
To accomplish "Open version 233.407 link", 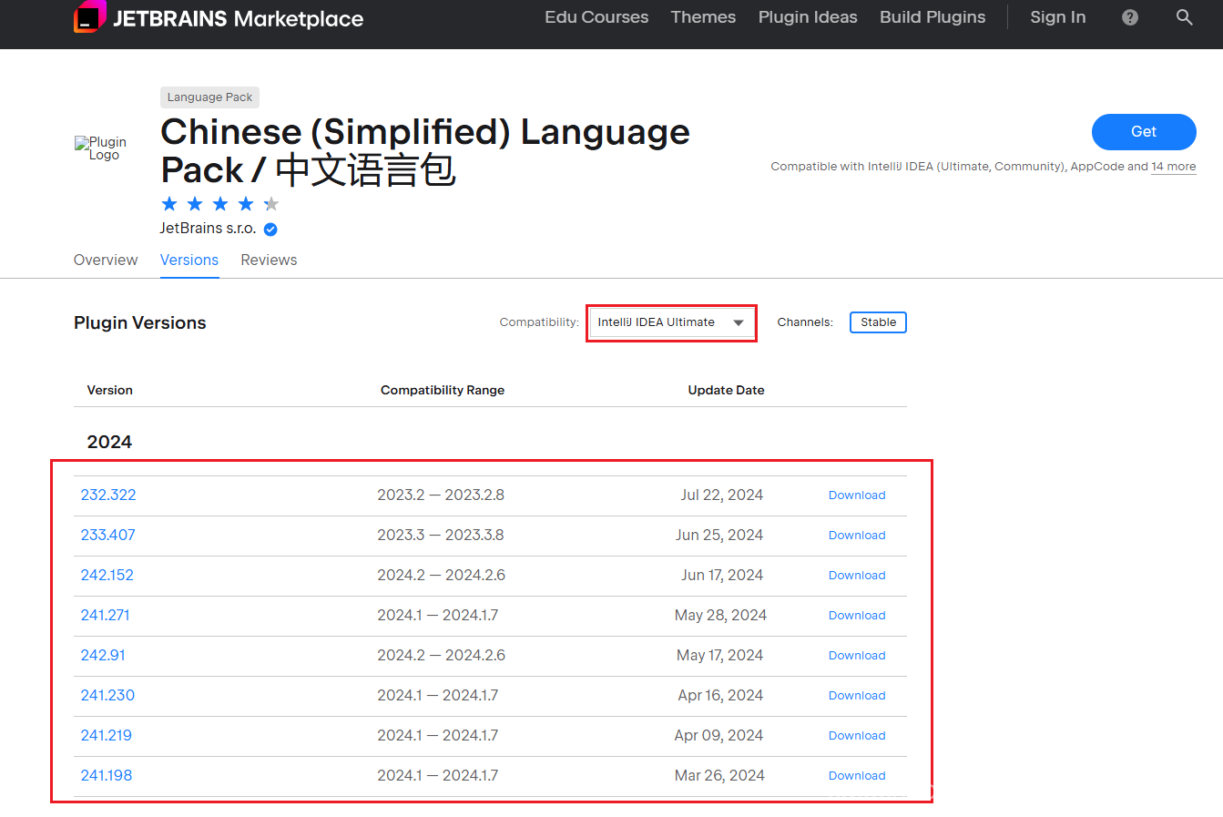I will click(x=107, y=536).
